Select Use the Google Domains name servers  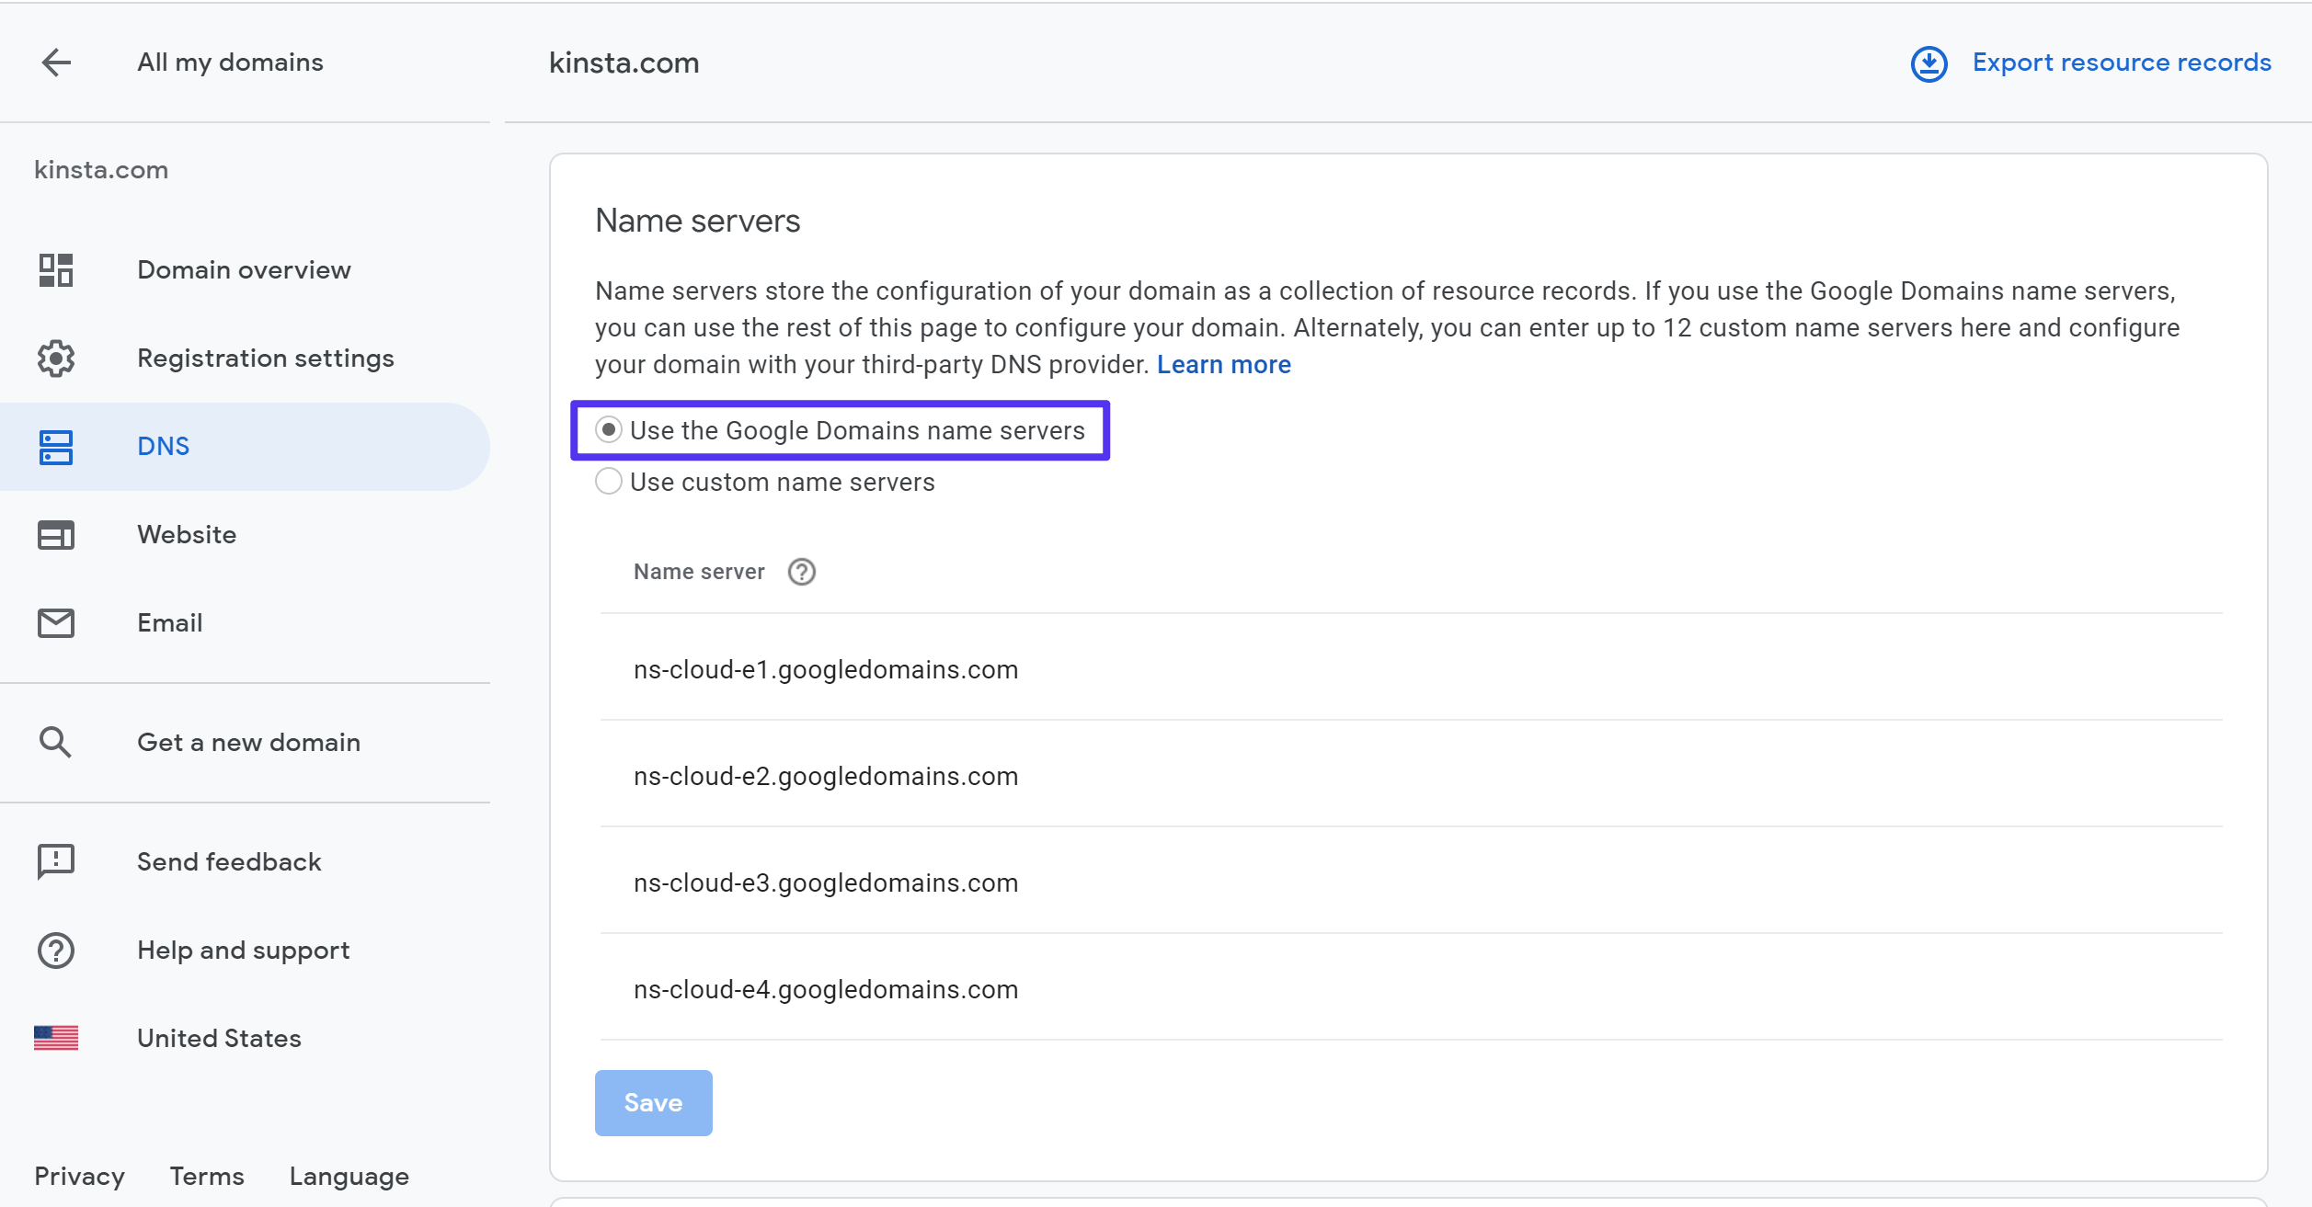607,429
